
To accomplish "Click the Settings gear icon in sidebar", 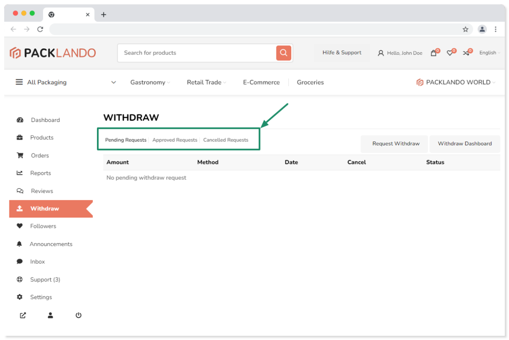I will tap(20, 297).
